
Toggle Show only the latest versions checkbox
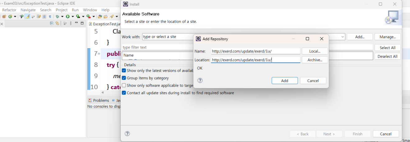click(x=124, y=71)
